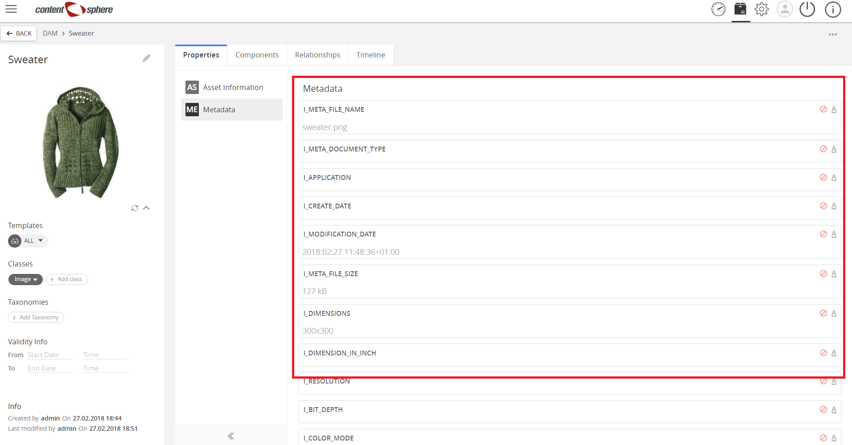Click underlined A icon for I_DIMENSION_IN_INCH
Screen dimensions: 852x445
[834, 353]
